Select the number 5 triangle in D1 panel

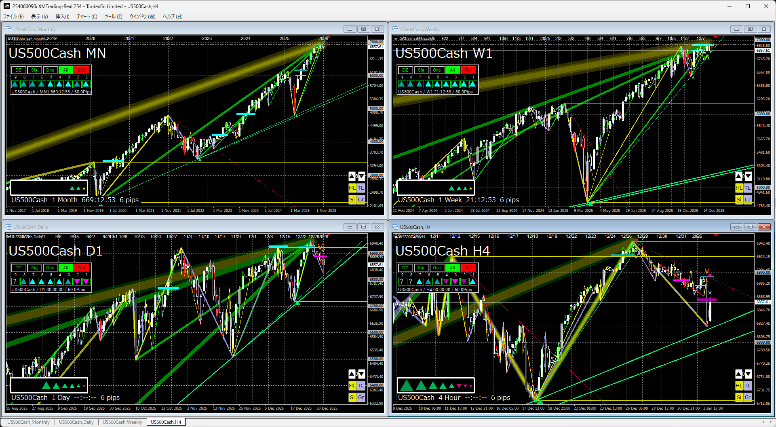(x=51, y=282)
